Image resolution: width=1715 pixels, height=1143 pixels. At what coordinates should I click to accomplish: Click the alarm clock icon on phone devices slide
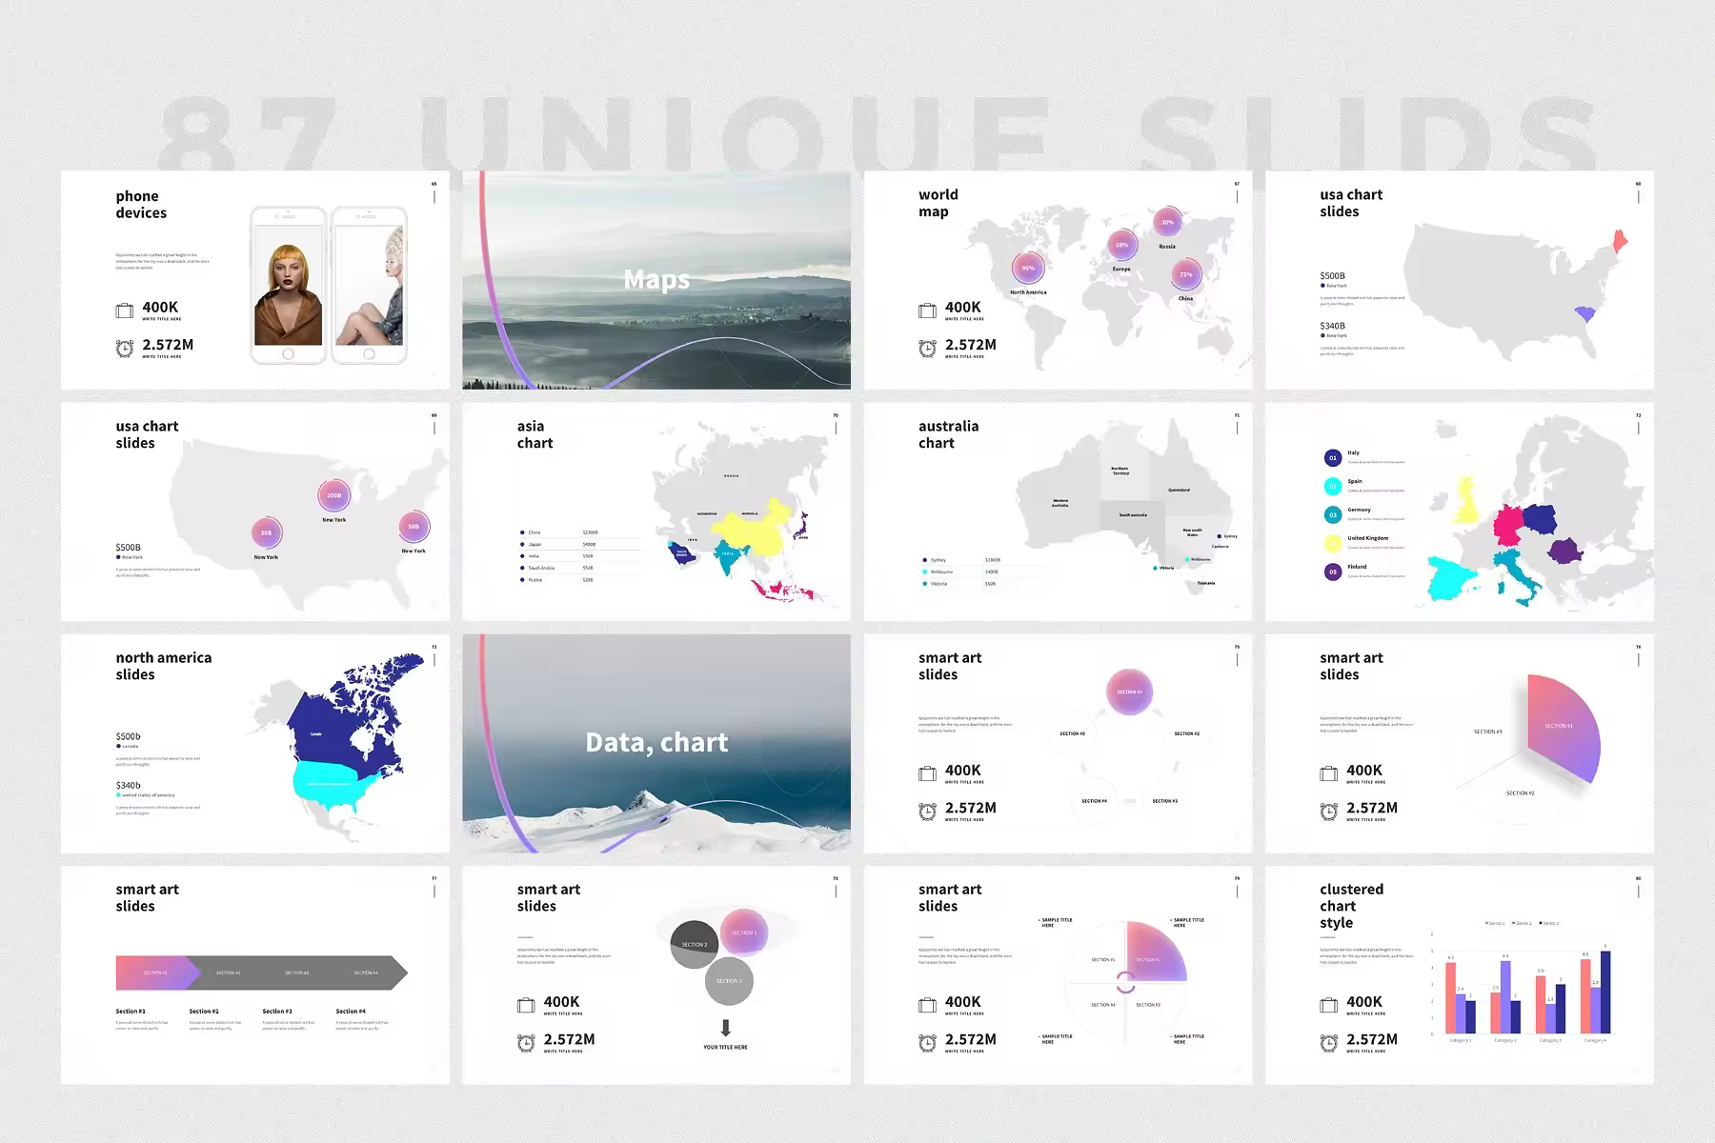point(125,349)
